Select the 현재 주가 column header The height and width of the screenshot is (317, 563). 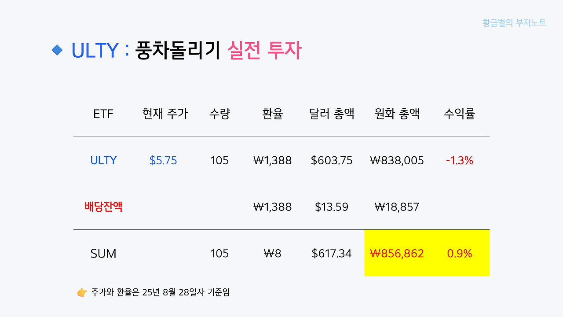coord(165,114)
